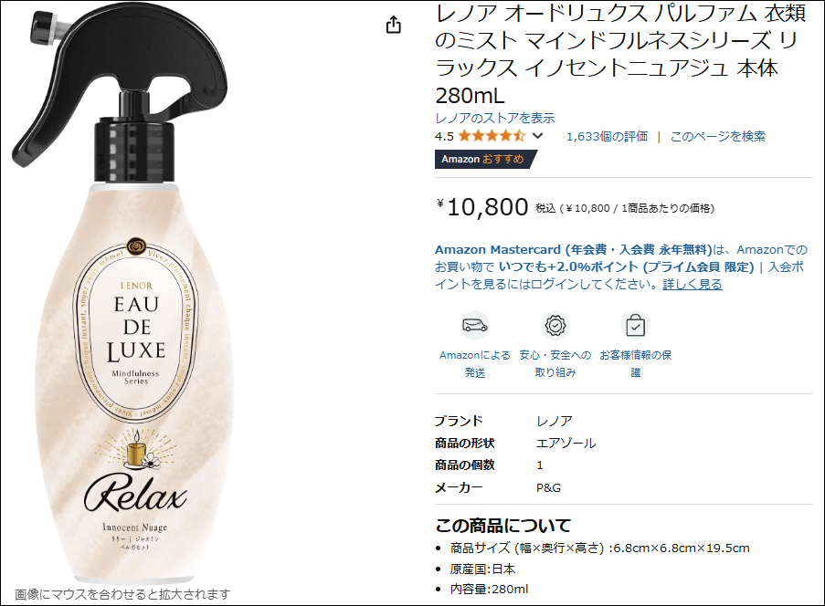Open the 1,633個の評価 reviews link
Image resolution: width=825 pixels, height=606 pixels.
click(x=607, y=137)
